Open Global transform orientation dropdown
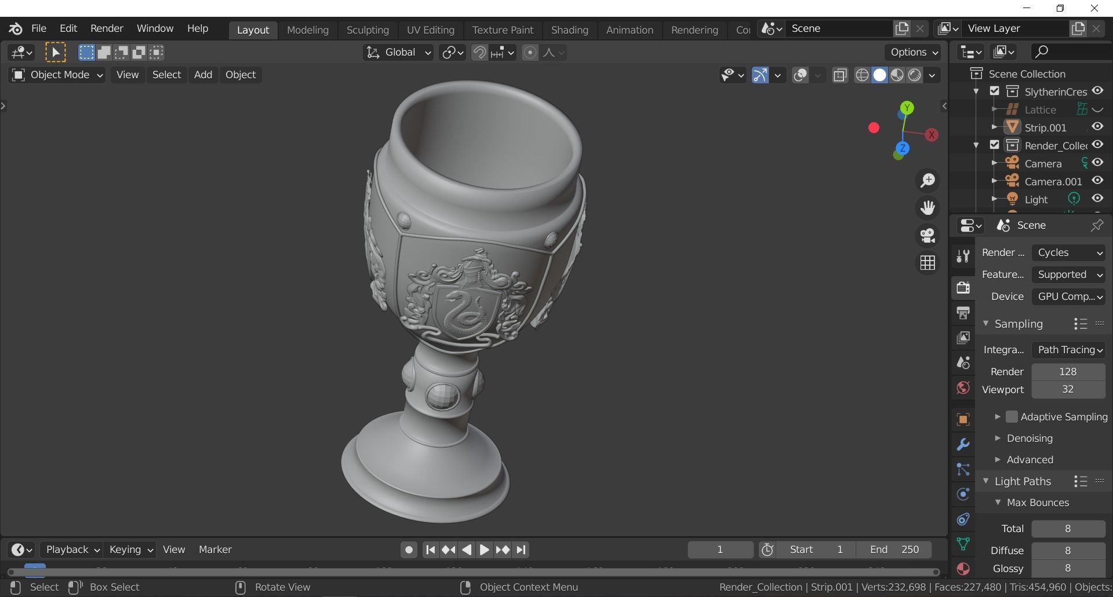Image resolution: width=1113 pixels, height=597 pixels. tap(398, 53)
